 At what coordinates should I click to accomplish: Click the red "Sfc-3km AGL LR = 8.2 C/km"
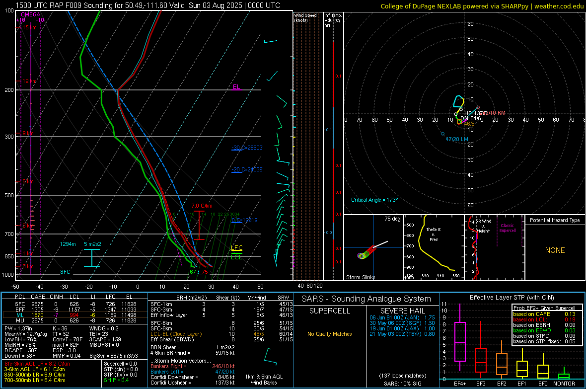(x=37, y=364)
